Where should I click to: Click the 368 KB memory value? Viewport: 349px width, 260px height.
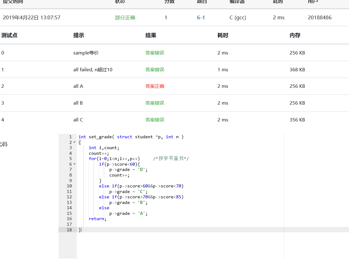[x=297, y=70]
